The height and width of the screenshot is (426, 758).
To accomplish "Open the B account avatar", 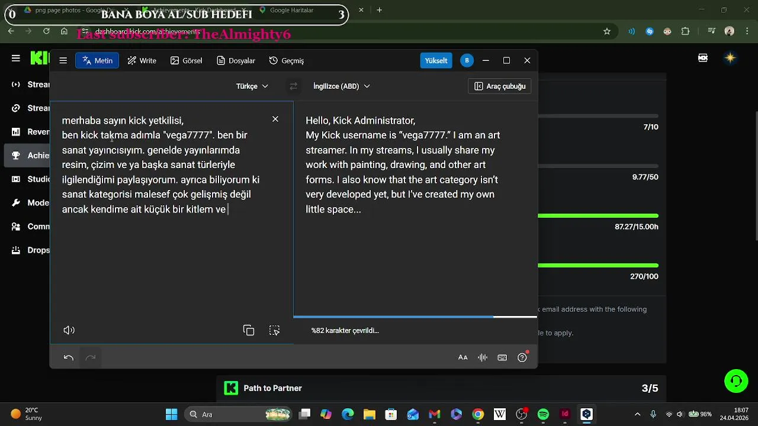I will 467,60.
